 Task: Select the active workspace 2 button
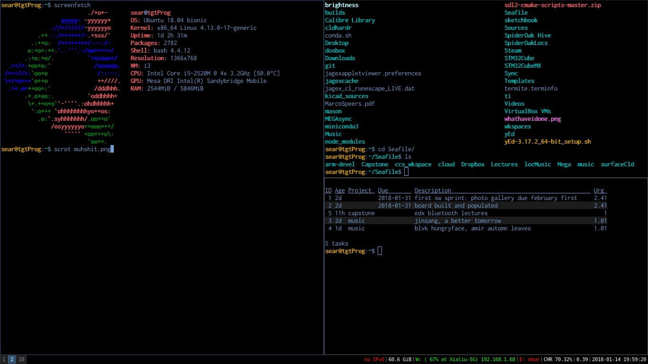[12, 359]
